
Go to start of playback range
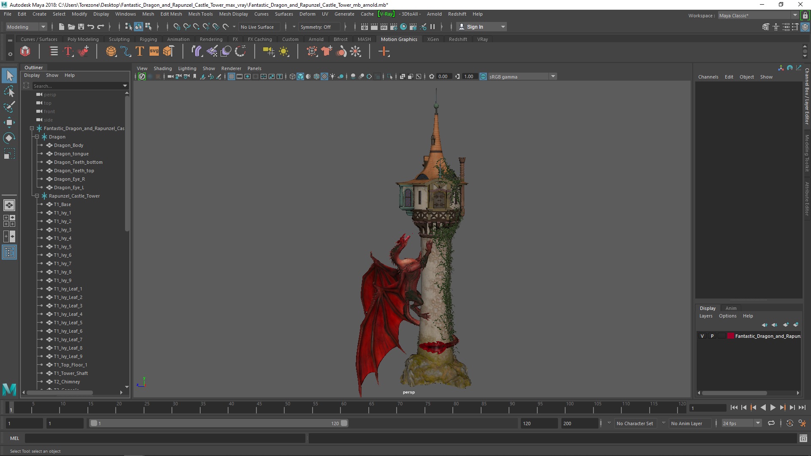click(x=734, y=407)
